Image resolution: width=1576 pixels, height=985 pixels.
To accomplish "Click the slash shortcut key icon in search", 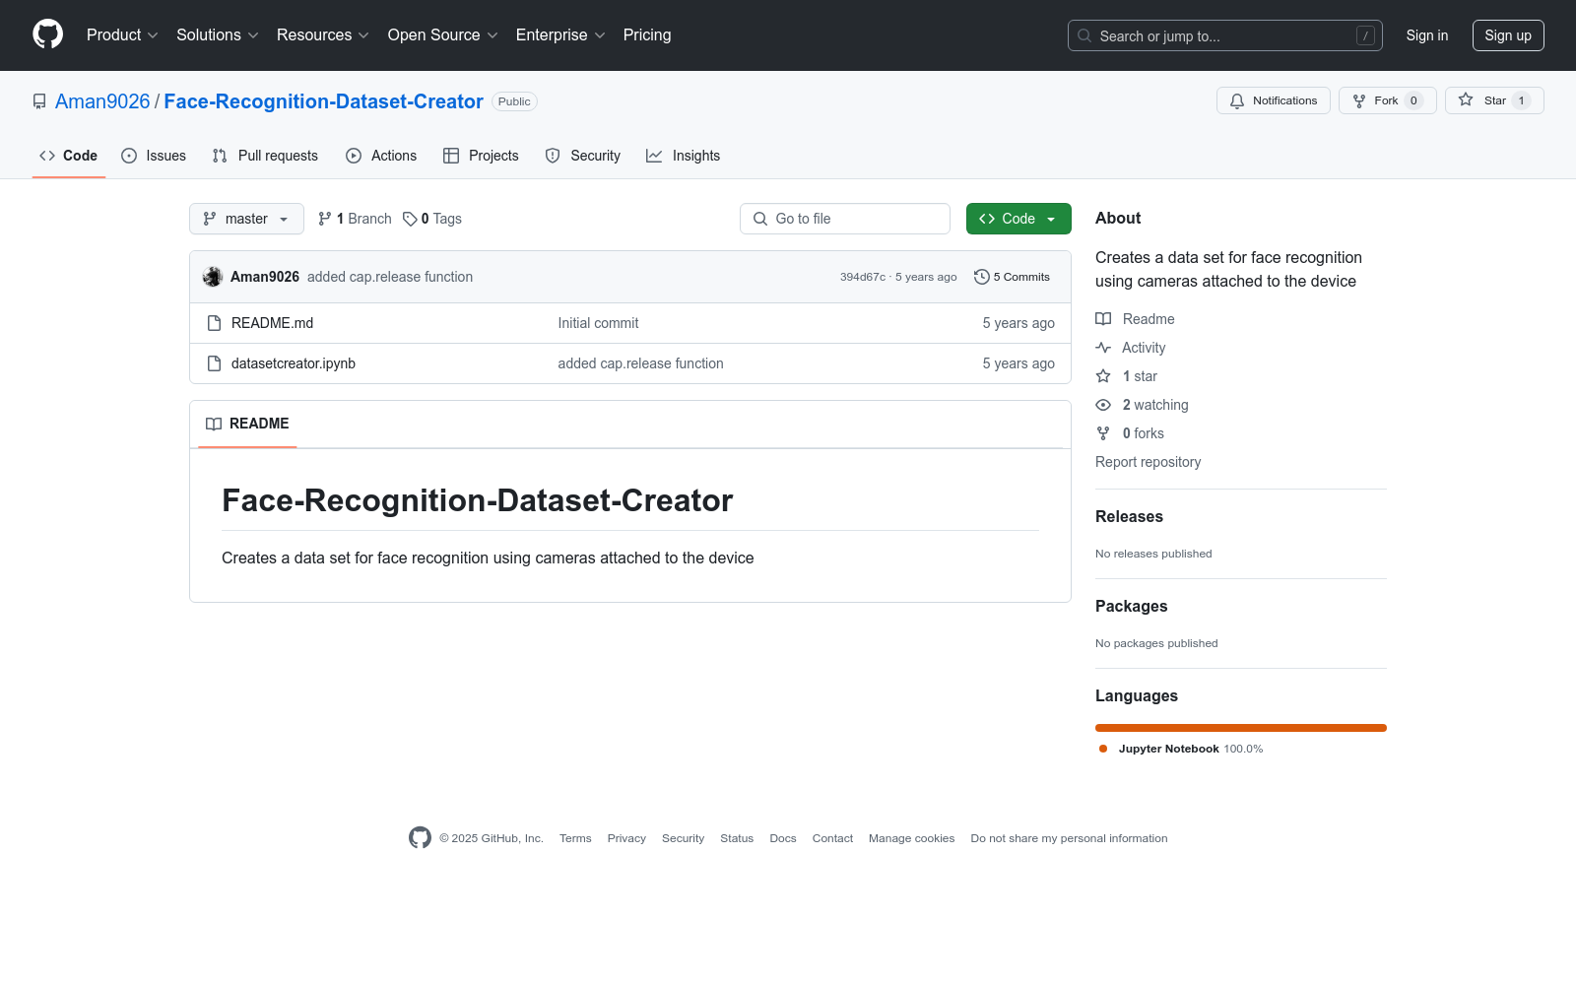I will pyautogui.click(x=1365, y=35).
